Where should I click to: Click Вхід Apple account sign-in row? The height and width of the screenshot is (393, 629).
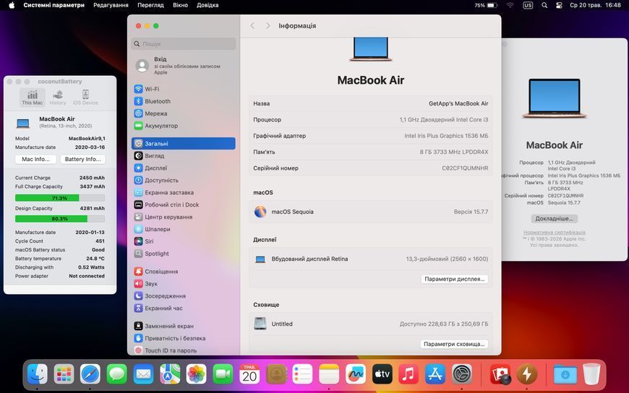pyautogui.click(x=184, y=65)
